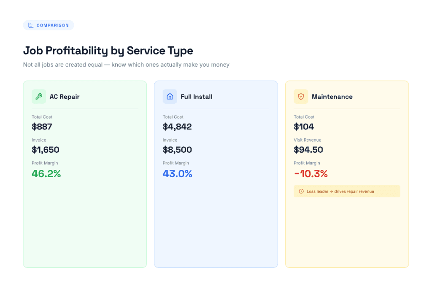
Task: Click the Loss leader drives repair revenue note
Action: [x=347, y=191]
